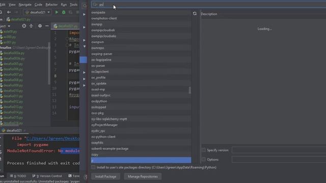This screenshot has width=326, height=183.
Task: Select the ownphotos-client package
Action: tap(141, 18)
